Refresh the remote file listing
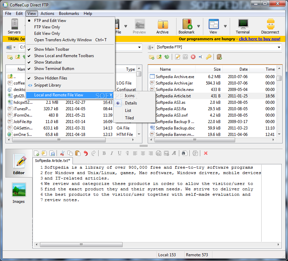 coord(167,57)
